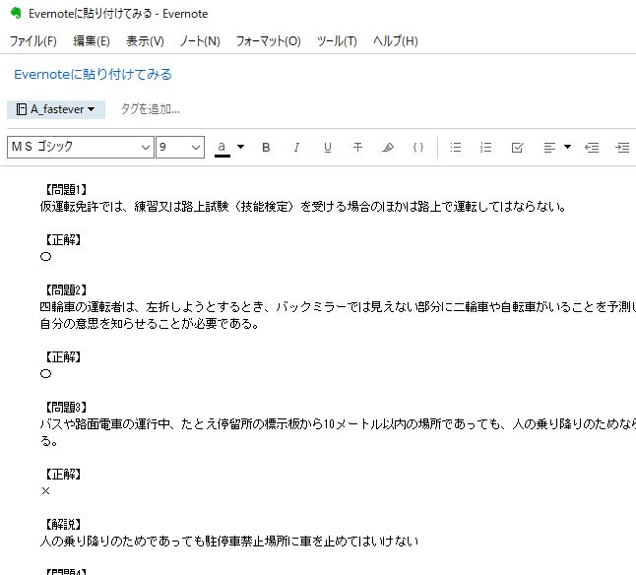Decrease the paragraph indent

[x=592, y=148]
